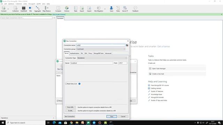
Task: Click the Port number field
Action: [123, 63]
